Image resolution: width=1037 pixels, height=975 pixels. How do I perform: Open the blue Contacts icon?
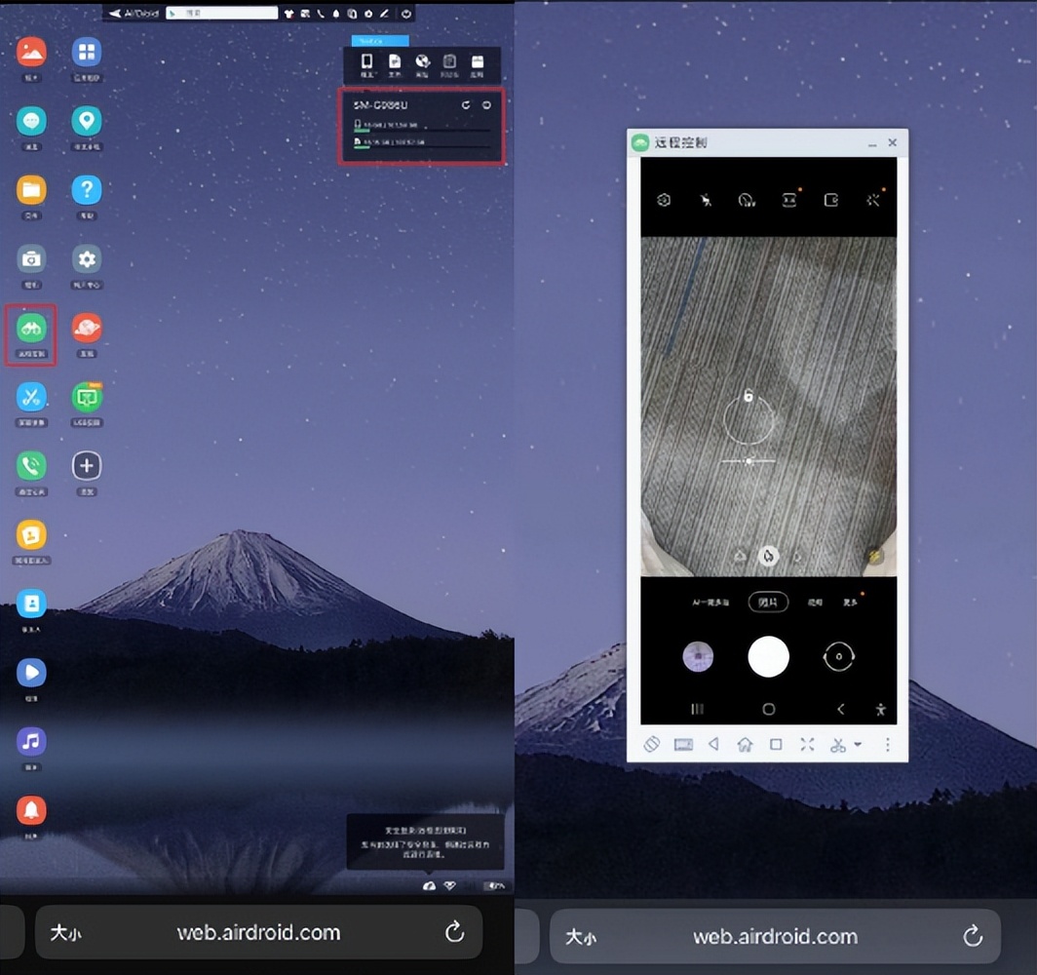point(31,604)
